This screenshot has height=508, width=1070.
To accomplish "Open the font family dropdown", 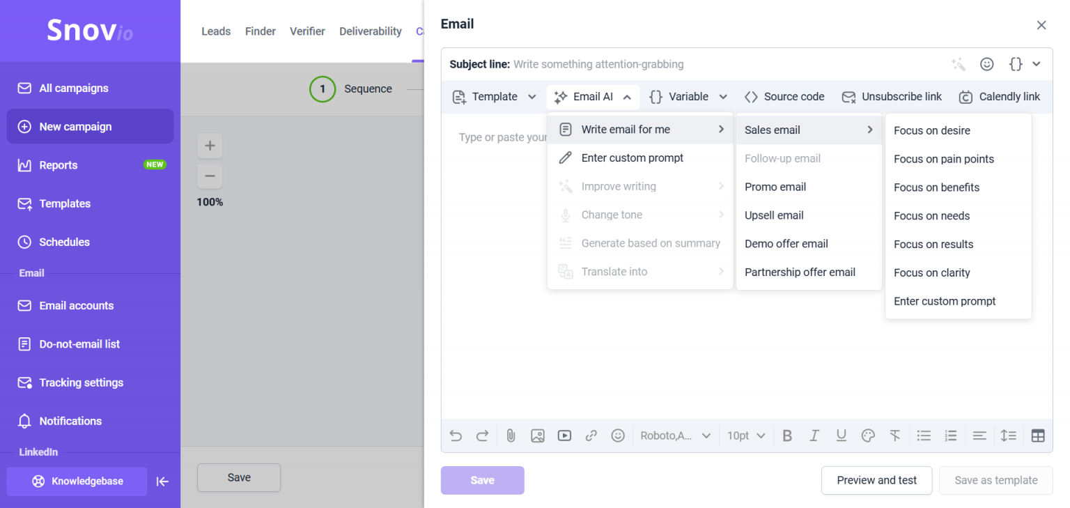I will pyautogui.click(x=675, y=436).
